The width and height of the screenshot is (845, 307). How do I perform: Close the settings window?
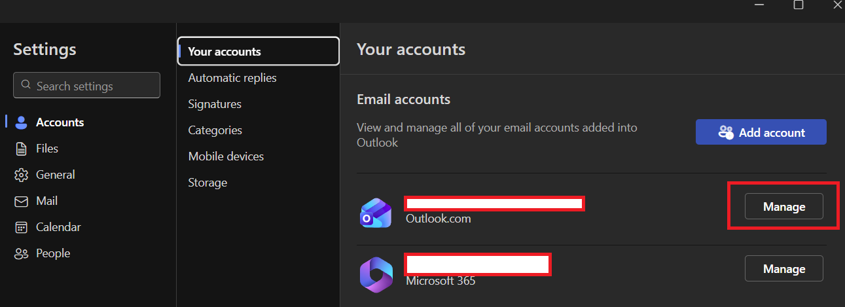(837, 5)
